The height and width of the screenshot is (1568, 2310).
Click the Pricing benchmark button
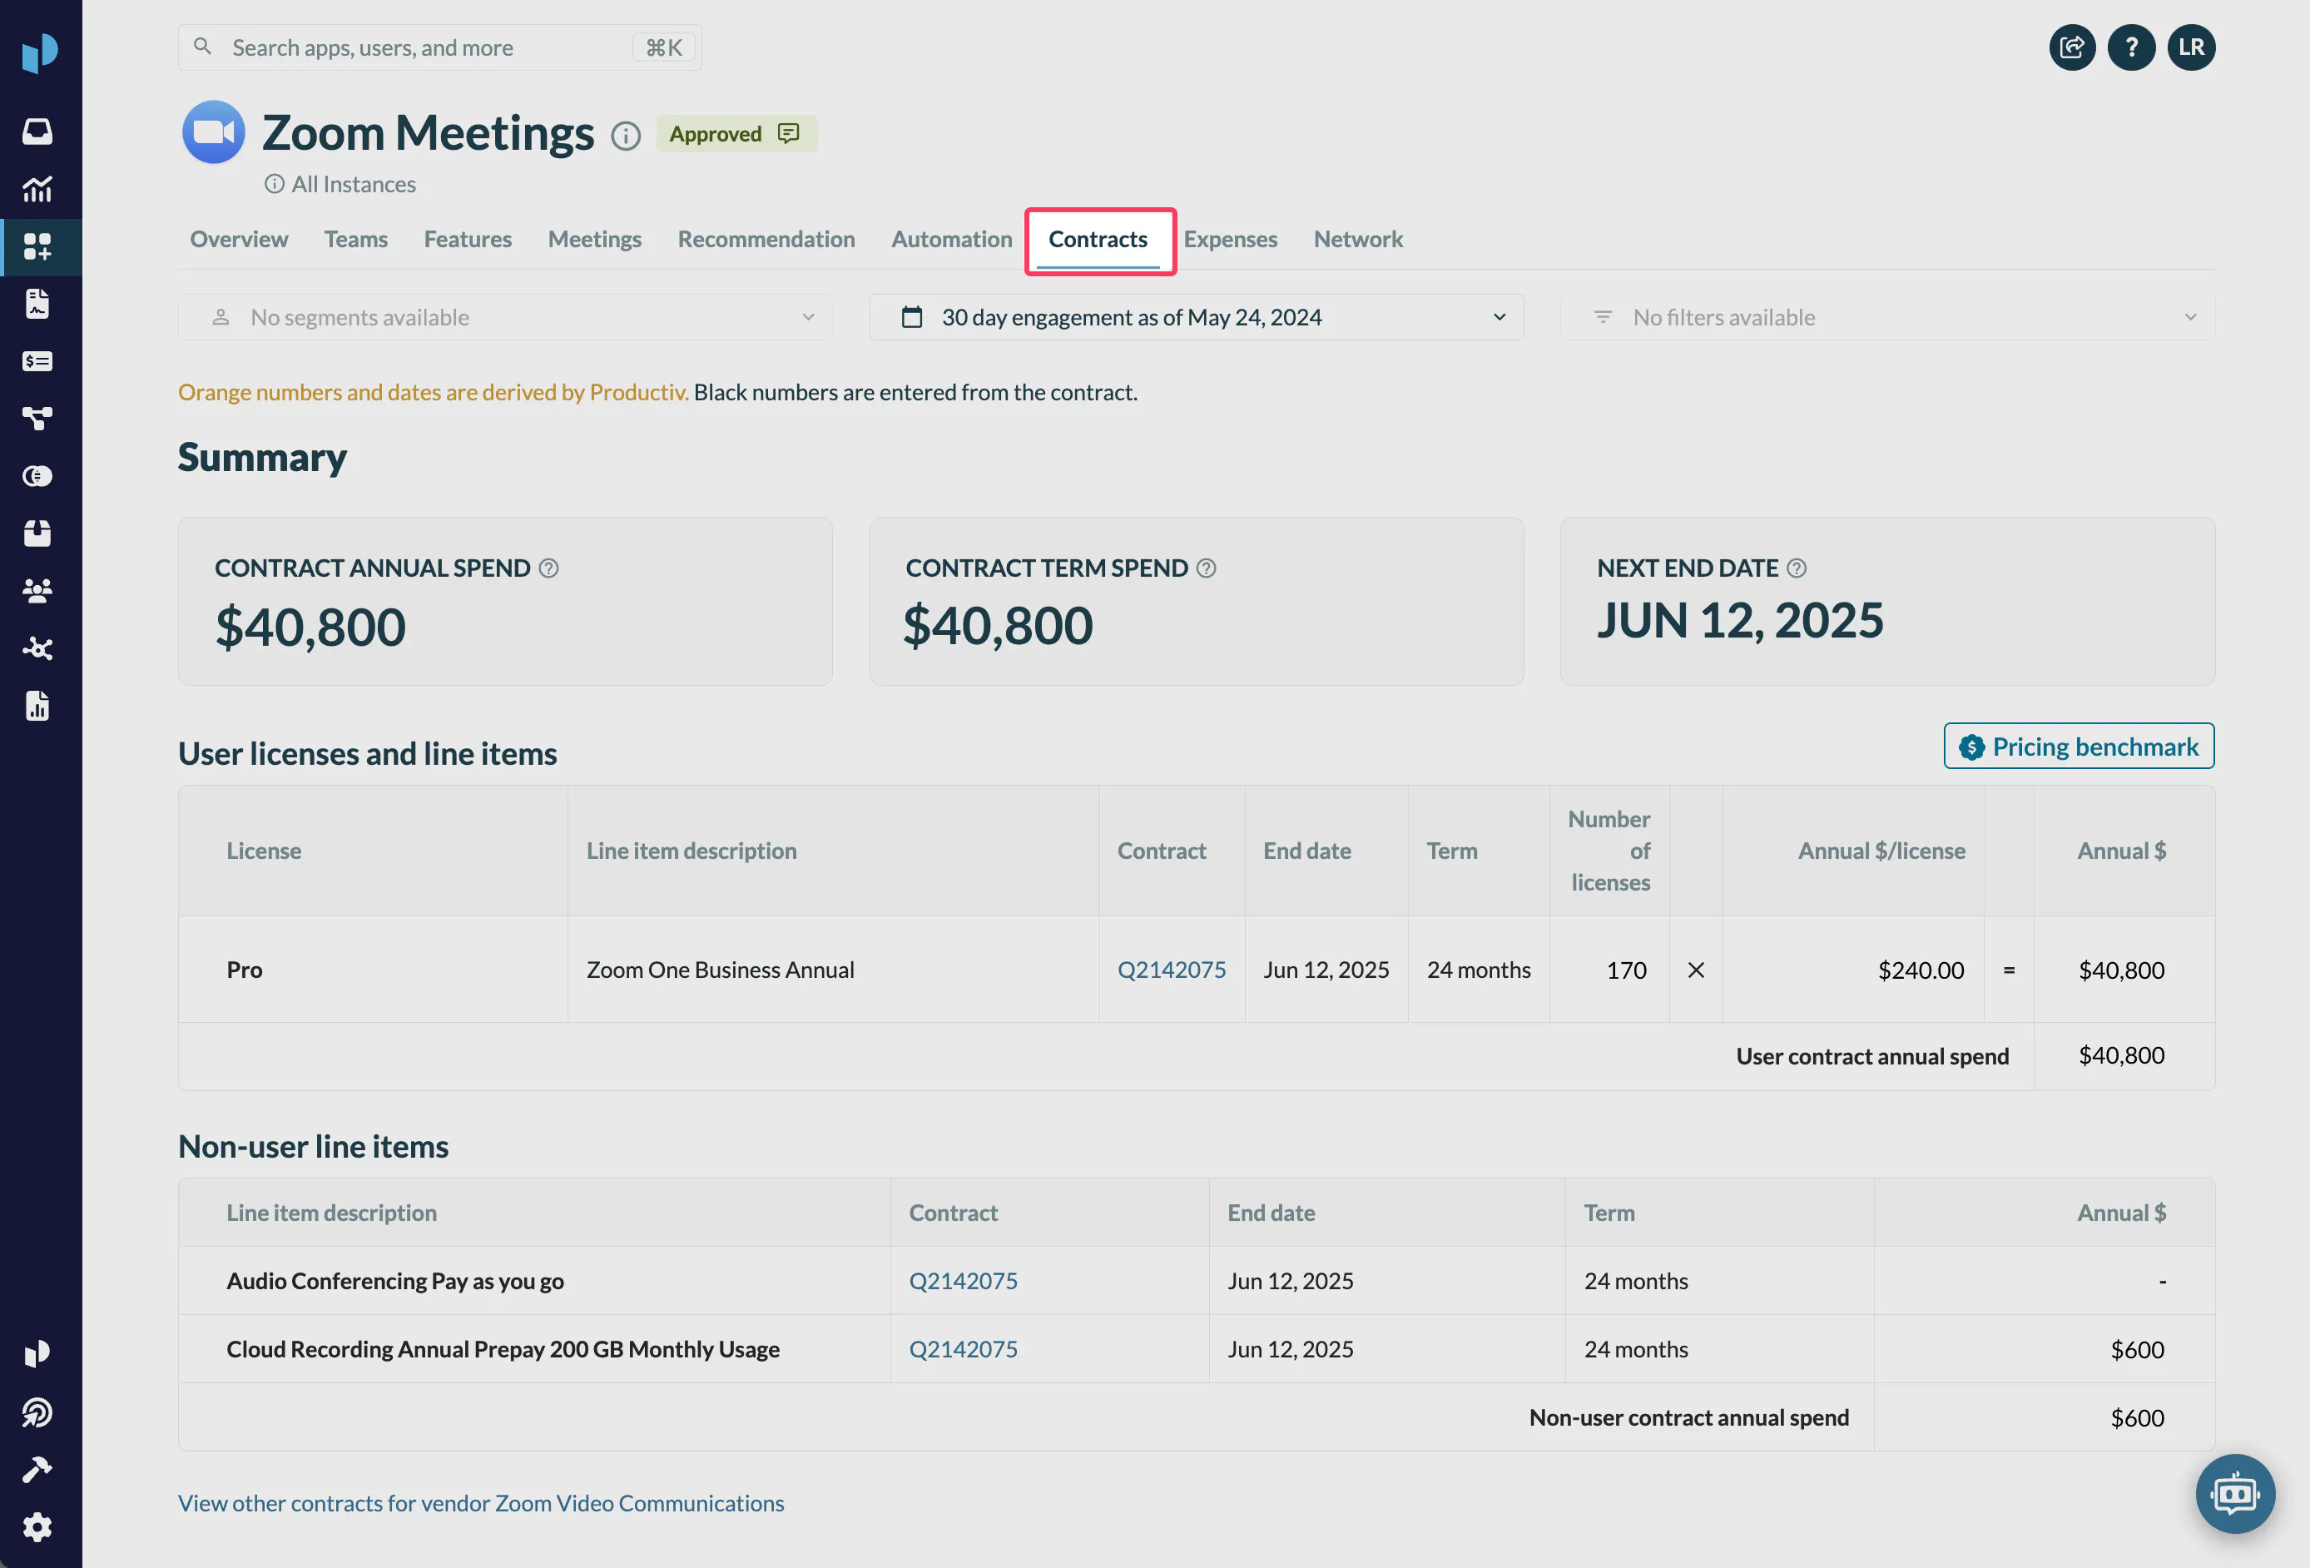coord(2079,747)
